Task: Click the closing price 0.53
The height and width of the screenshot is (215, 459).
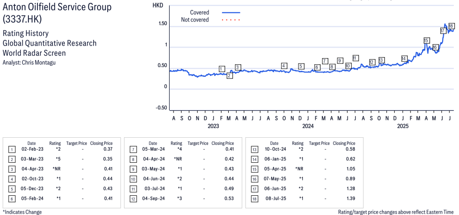Action: coord(229,198)
